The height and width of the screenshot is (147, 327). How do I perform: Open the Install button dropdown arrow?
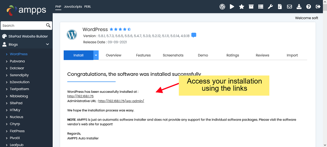click(96, 55)
